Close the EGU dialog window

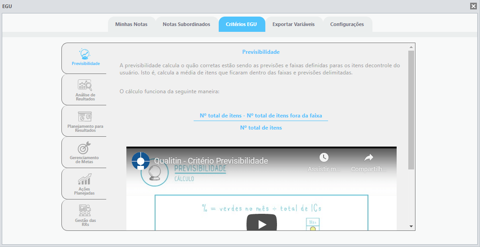coord(473,6)
